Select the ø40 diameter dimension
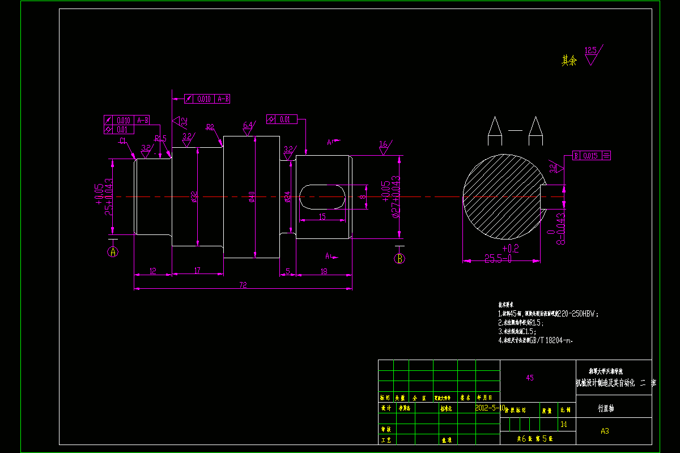 pos(252,196)
